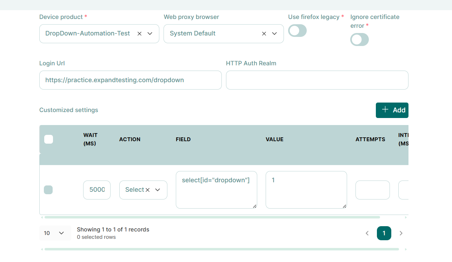The image size is (452, 262).
Task: Click the resize handle of Field textarea
Action: (254, 206)
